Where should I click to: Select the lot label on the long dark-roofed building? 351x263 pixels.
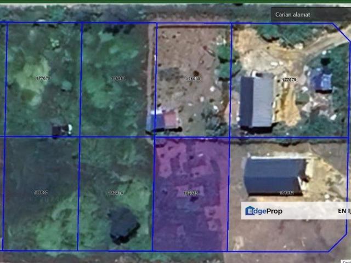coord(287,193)
